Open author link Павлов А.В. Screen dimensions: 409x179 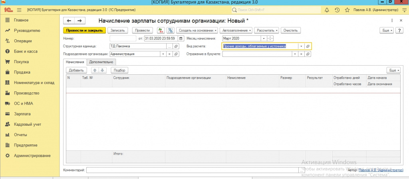(x=381, y=170)
